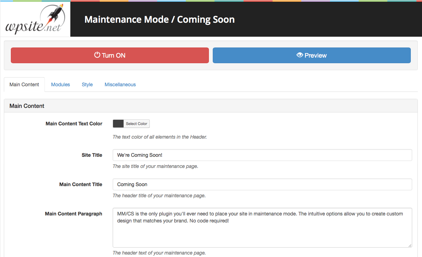Click the Select Color button
The image size is (422, 257).
(x=137, y=124)
